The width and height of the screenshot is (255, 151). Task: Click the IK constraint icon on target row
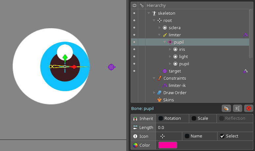245,71
